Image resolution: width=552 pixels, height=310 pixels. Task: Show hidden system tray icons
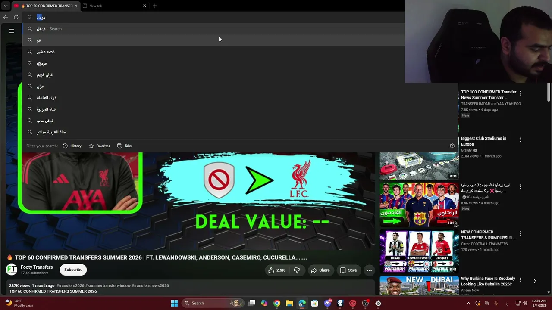468,303
